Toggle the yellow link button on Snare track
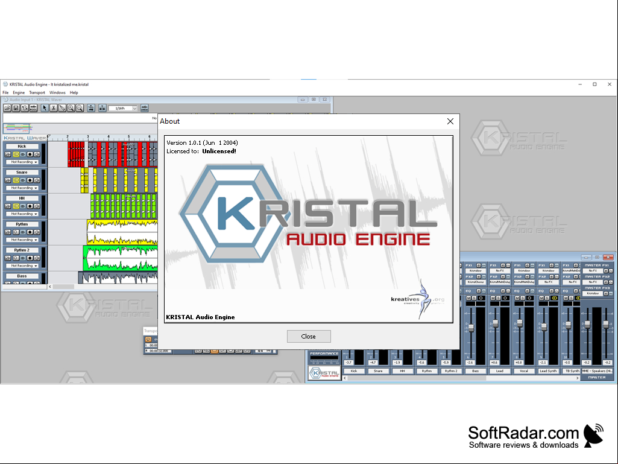The image size is (618, 464). pyautogui.click(x=16, y=180)
